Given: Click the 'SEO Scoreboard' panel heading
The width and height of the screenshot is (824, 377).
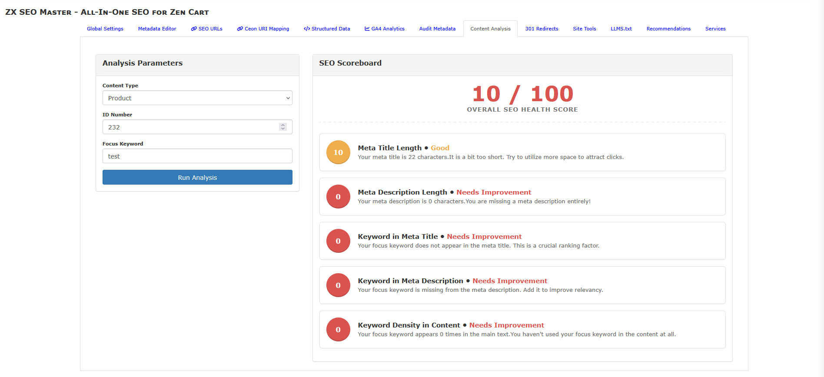Looking at the screenshot, I should [350, 63].
